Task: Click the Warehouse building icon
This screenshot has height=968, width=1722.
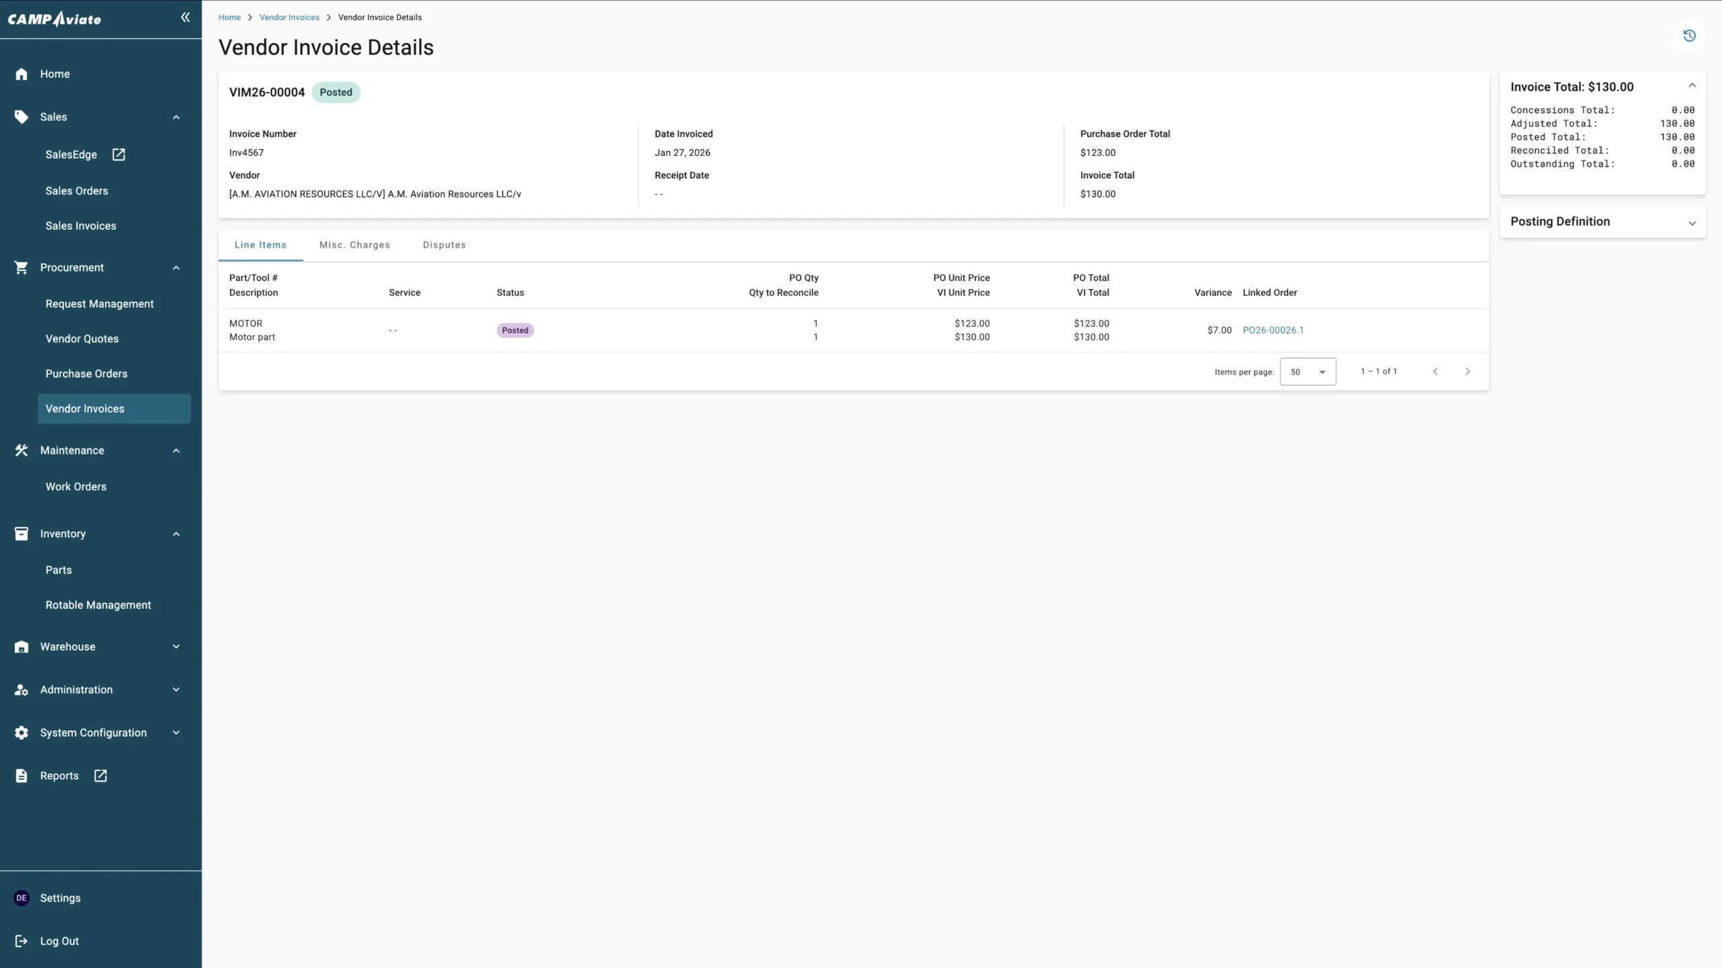Action: tap(22, 647)
